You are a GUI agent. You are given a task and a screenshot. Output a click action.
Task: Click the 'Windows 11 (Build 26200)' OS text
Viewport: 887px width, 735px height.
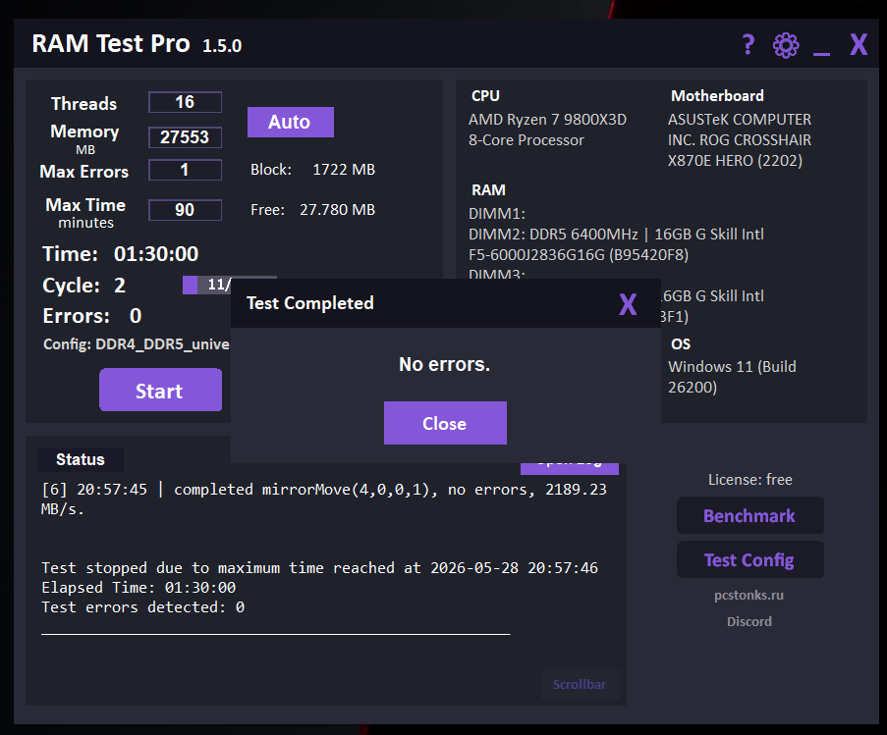[x=732, y=377]
